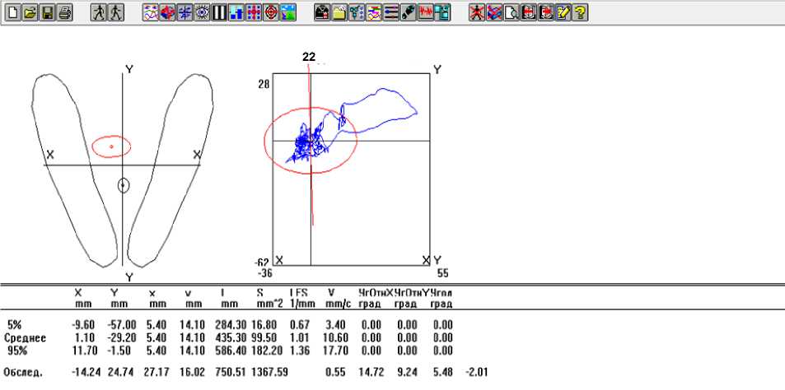Open help with the yellow question mark icon
The image size is (785, 390).
(581, 12)
